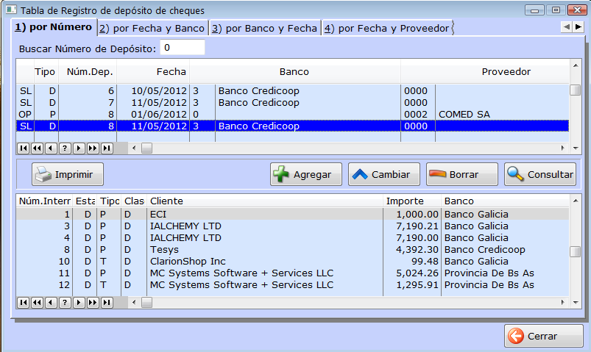Click upper grid vertical scrollbar up arrow
Screen dimensions: 591x352
pos(576,65)
